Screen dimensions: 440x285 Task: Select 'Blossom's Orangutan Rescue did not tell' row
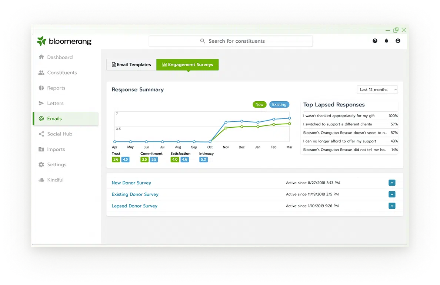(x=350, y=150)
